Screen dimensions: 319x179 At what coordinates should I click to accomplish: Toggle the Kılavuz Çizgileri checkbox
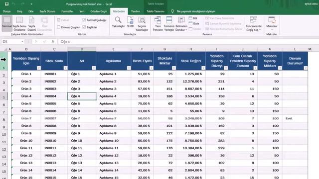click(59, 27)
